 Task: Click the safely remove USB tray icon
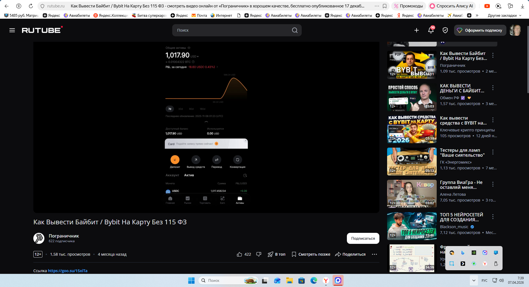point(496,264)
